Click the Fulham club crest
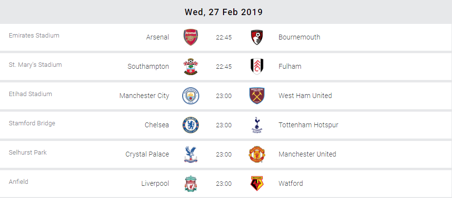452x198 pixels. pyautogui.click(x=256, y=66)
